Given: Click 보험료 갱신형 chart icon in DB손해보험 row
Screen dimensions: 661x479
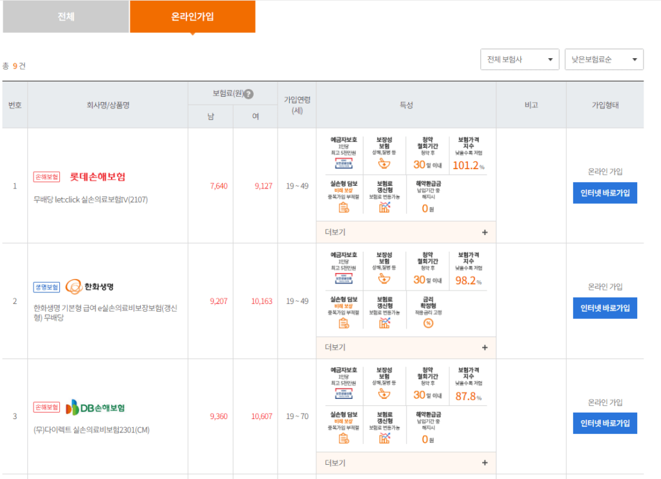Looking at the screenshot, I should click(x=385, y=438).
